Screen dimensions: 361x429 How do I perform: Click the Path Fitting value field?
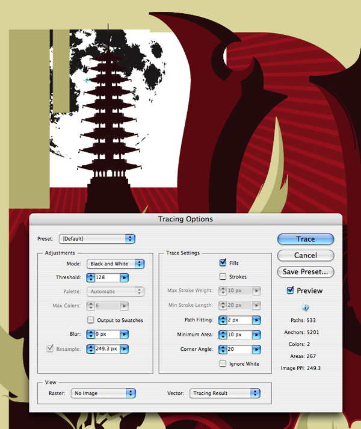tap(239, 320)
